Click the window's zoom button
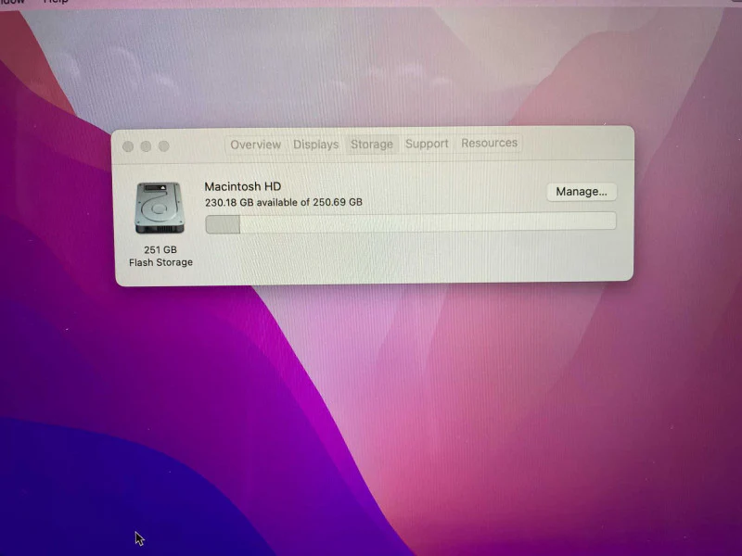 tap(164, 146)
